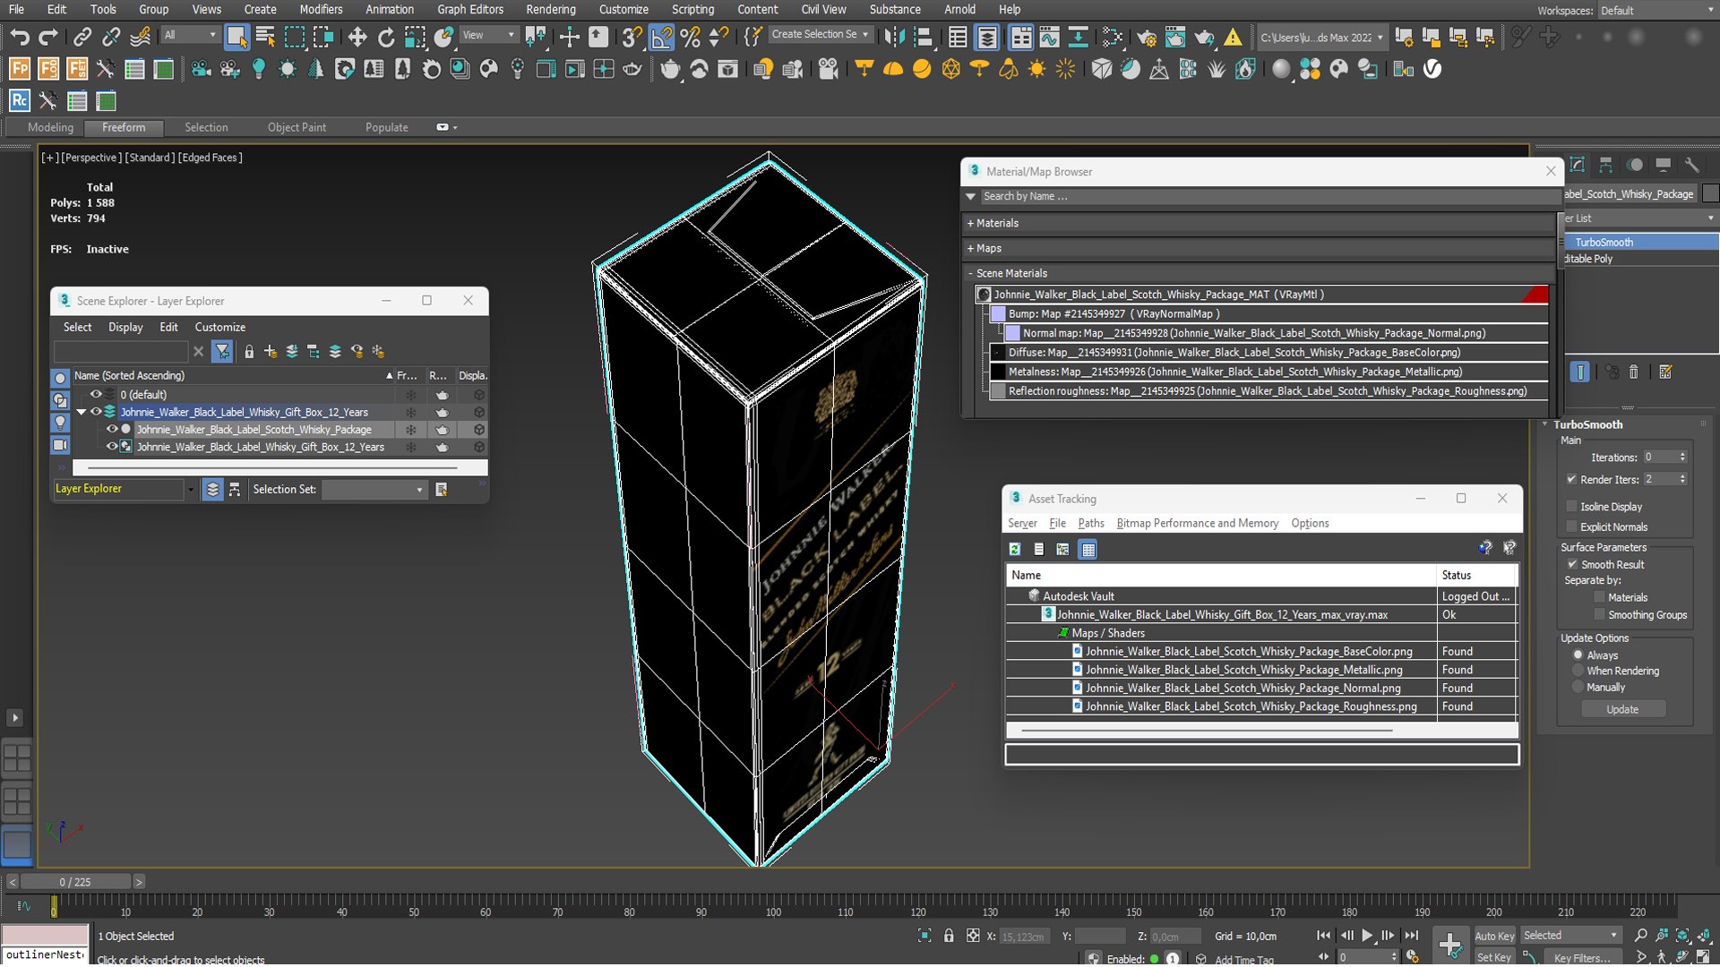This screenshot has width=1720, height=967.
Task: Enable the Explicit Normals checkbox
Action: pyautogui.click(x=1571, y=527)
